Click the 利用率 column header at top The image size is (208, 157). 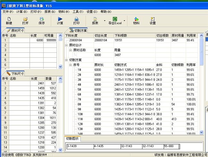[192, 35]
